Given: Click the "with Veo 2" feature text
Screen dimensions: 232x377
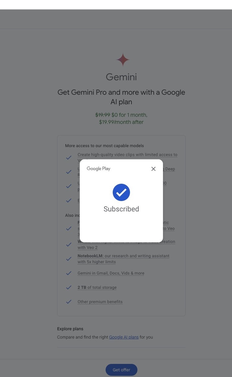Looking at the screenshot, I should (x=87, y=248).
